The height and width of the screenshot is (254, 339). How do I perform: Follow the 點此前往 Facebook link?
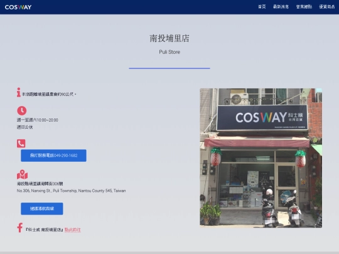tap(72, 230)
